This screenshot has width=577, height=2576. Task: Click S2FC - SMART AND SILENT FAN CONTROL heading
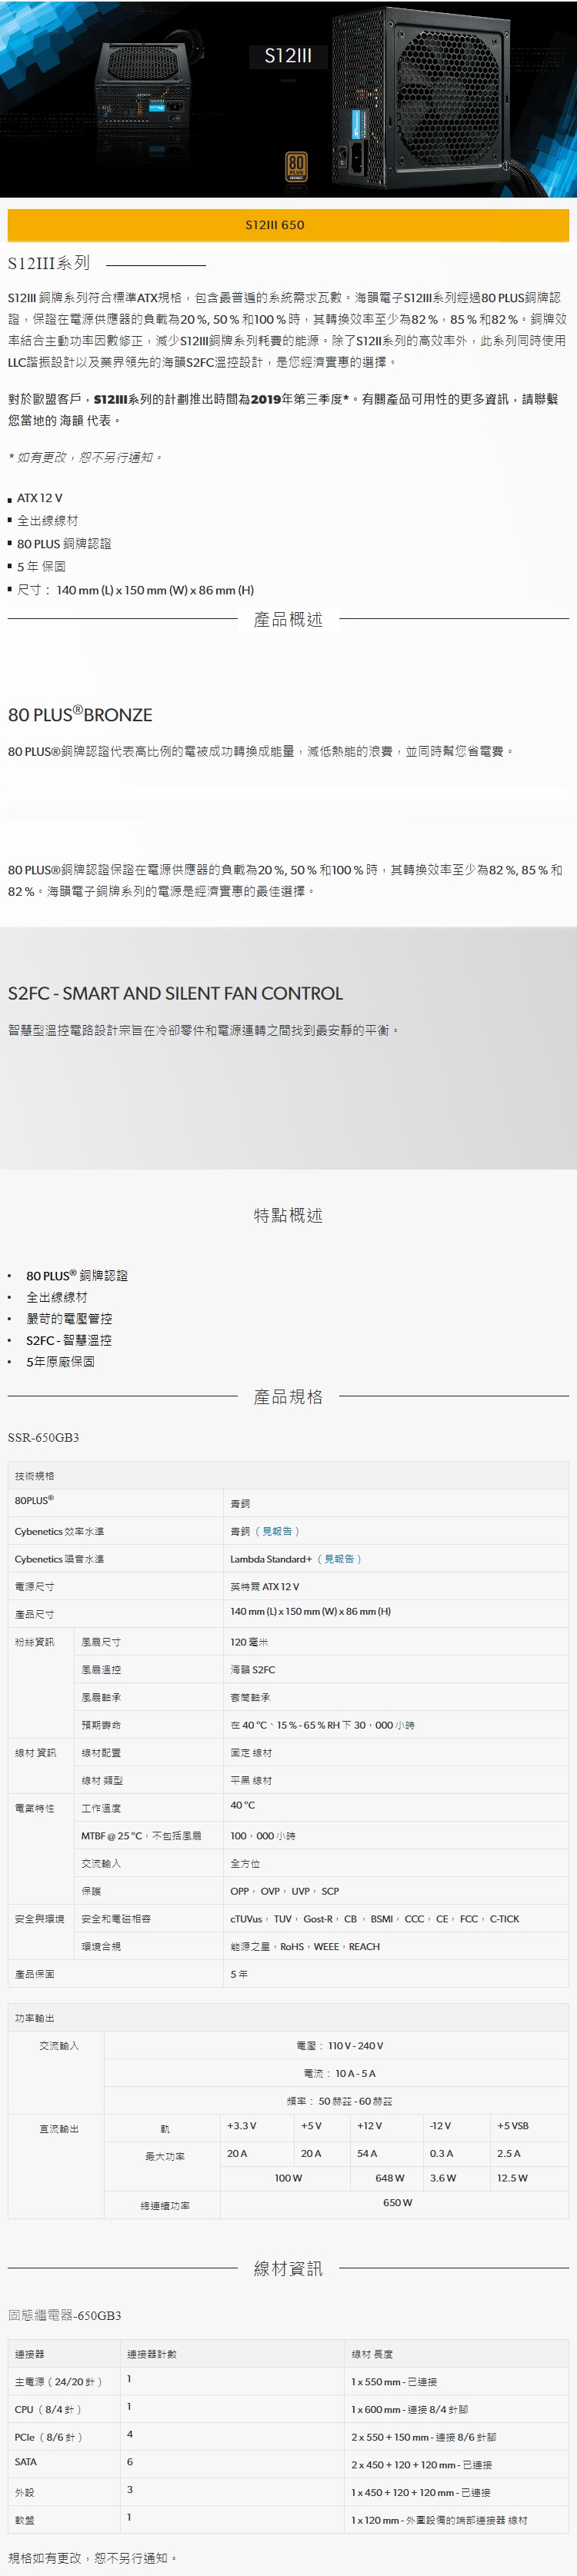tap(175, 993)
